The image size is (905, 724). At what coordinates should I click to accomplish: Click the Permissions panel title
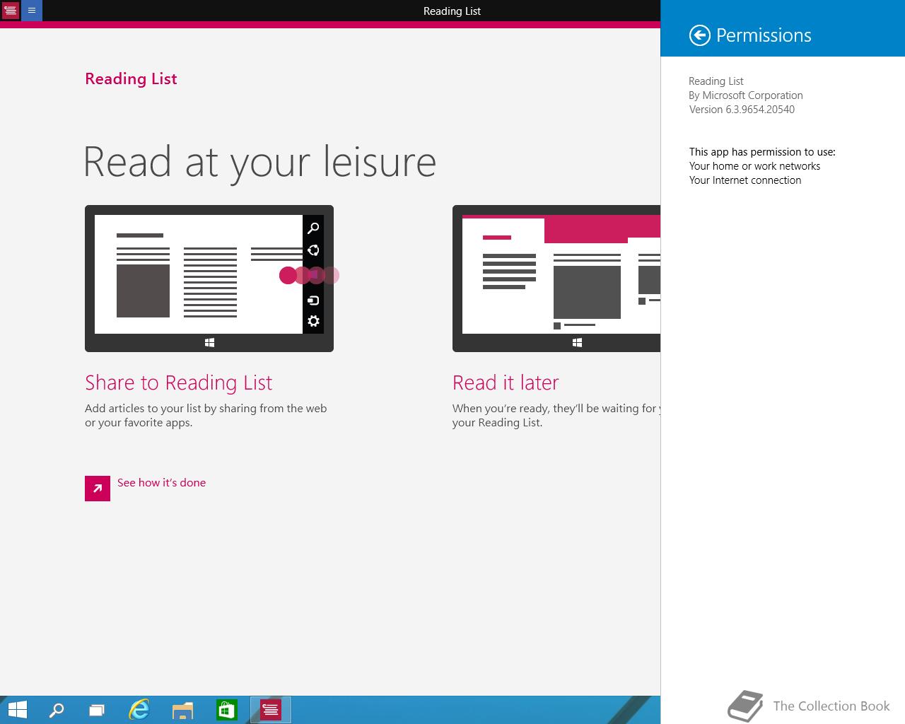(x=764, y=35)
